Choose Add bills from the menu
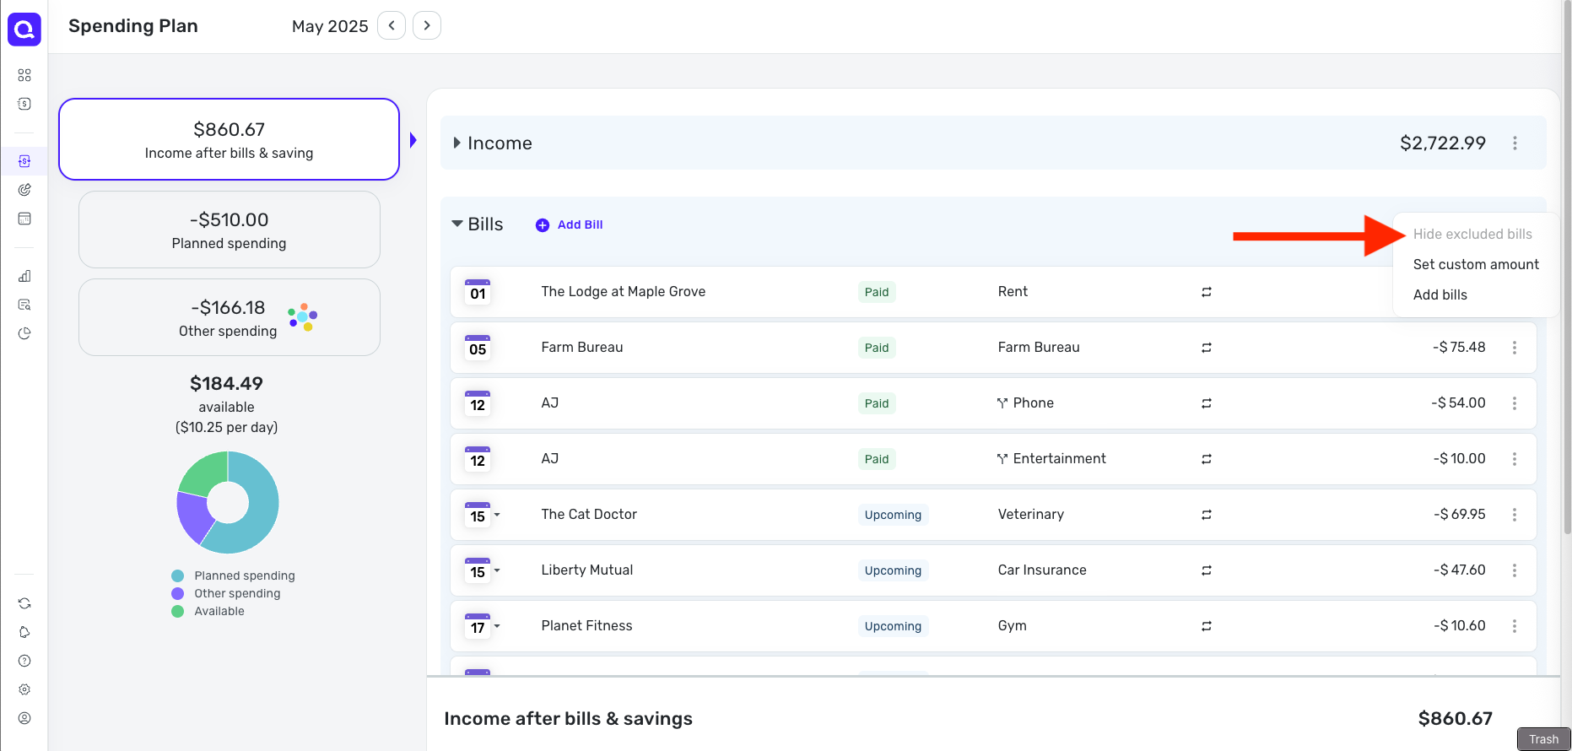The image size is (1572, 751). click(x=1440, y=294)
